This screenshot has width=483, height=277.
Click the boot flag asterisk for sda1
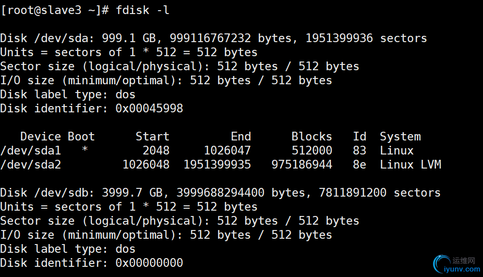[x=85, y=149]
